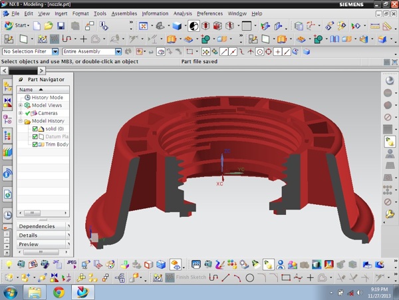This screenshot has width=399, height=300.
Task: Click the right navigation arrow above navigator
Action: [x=41, y=71]
